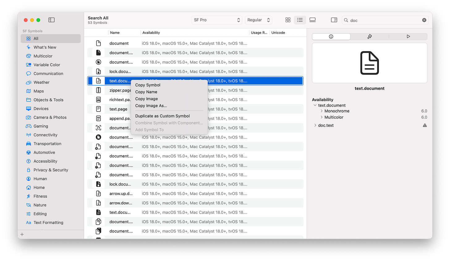Select the All category in sidebar

click(51, 39)
